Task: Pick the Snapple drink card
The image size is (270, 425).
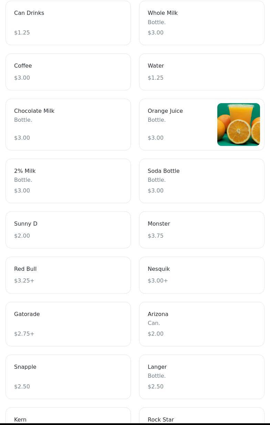Action: point(68,377)
